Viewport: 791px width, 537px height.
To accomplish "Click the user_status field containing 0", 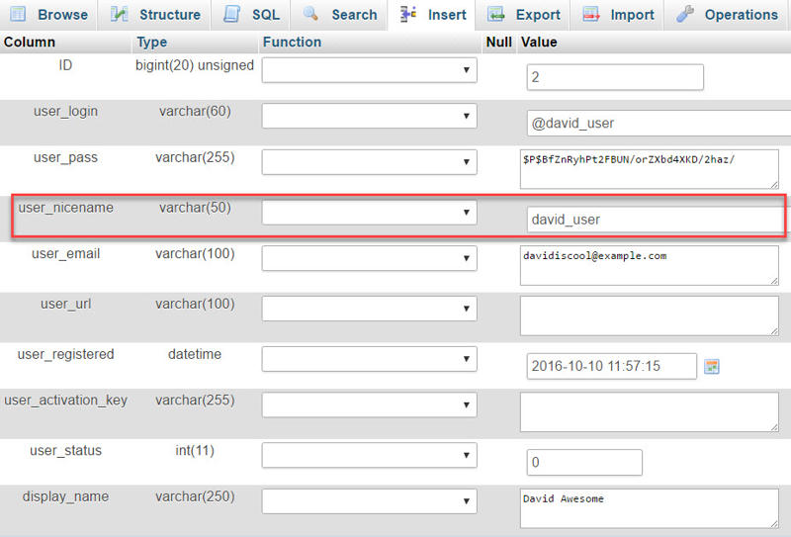I will [584, 462].
